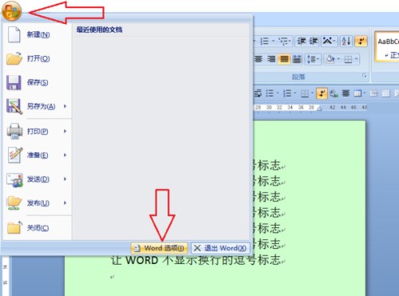Screen dimensions: 399x296
Task: Expand the Send submenu arrow
Action: tap(65, 180)
